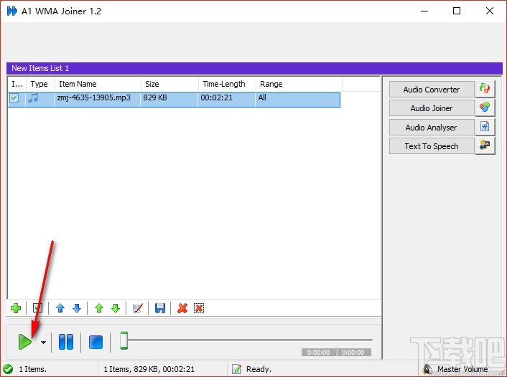Start playback with green Play button

point(25,342)
